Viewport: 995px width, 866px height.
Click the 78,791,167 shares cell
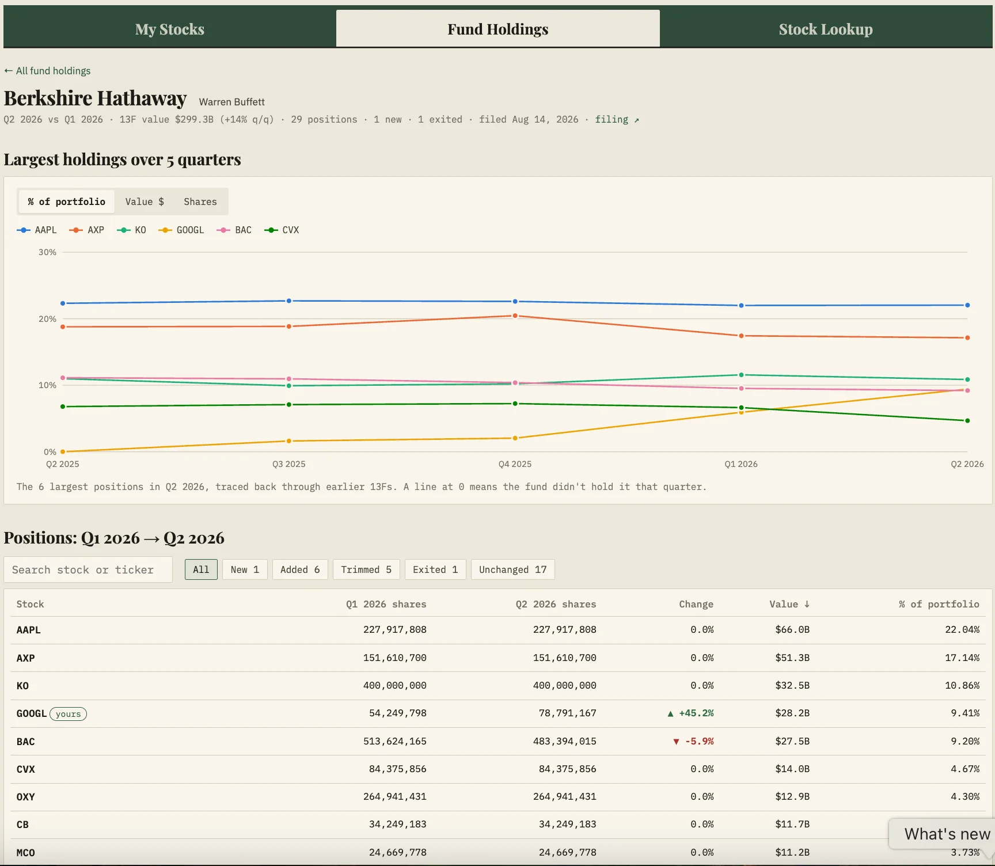pyautogui.click(x=567, y=713)
